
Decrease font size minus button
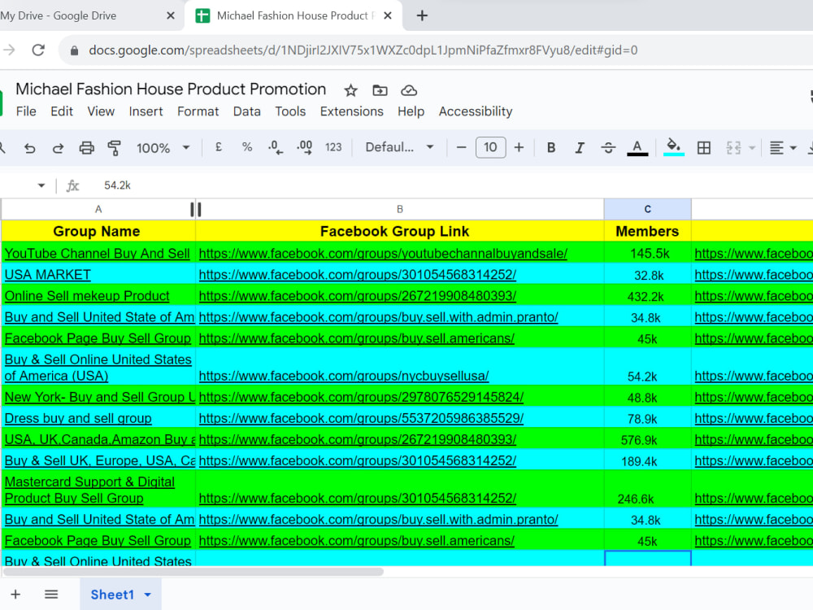(461, 147)
